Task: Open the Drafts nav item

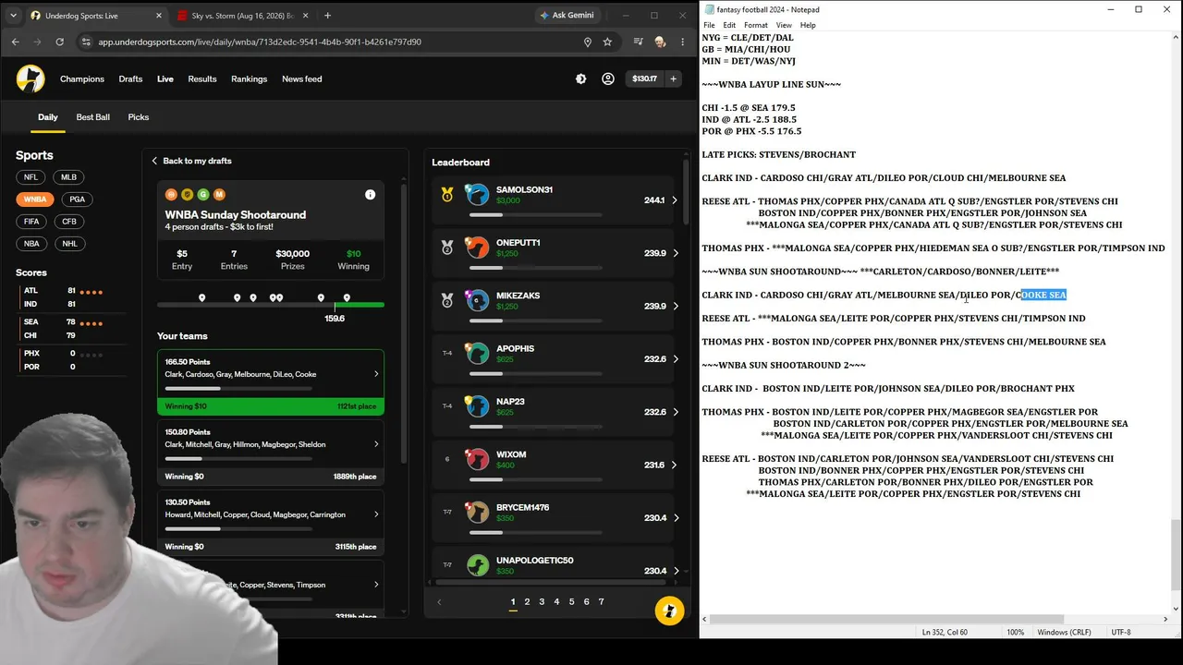Action: (130, 79)
